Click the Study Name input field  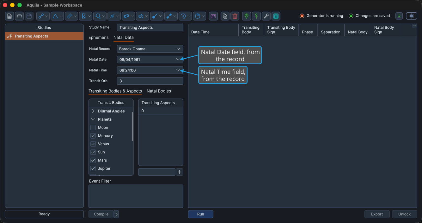click(x=150, y=27)
